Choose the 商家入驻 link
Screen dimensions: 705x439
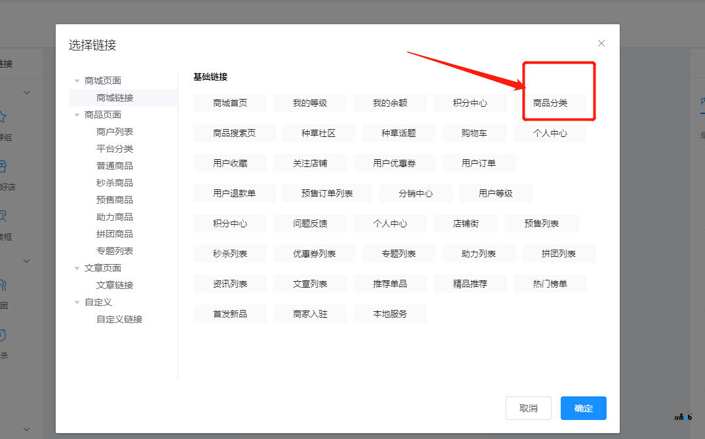pos(310,314)
